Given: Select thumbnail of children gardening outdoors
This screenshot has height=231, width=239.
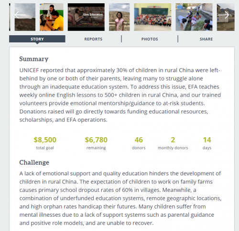Looking at the screenshot, I should coord(194,17).
